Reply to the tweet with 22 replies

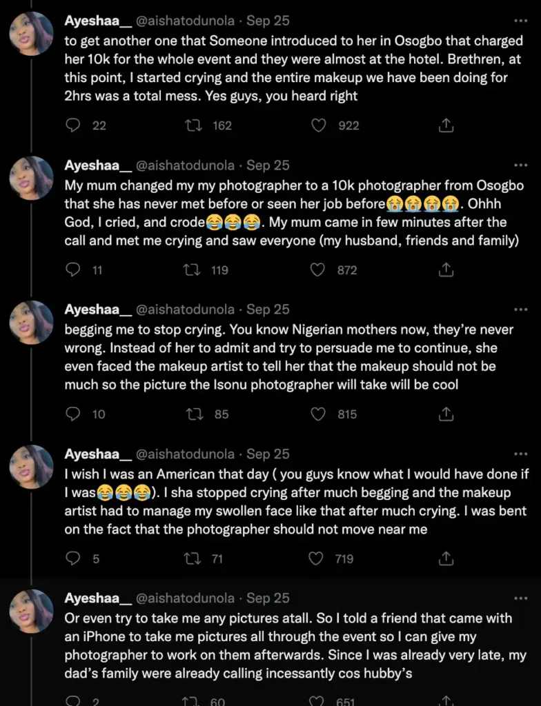coord(73,125)
